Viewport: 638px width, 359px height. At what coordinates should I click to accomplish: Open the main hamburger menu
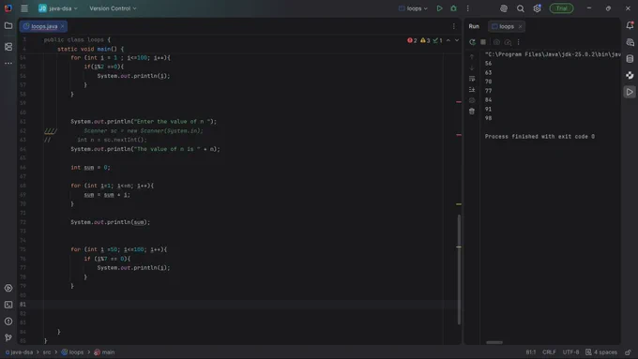point(24,8)
